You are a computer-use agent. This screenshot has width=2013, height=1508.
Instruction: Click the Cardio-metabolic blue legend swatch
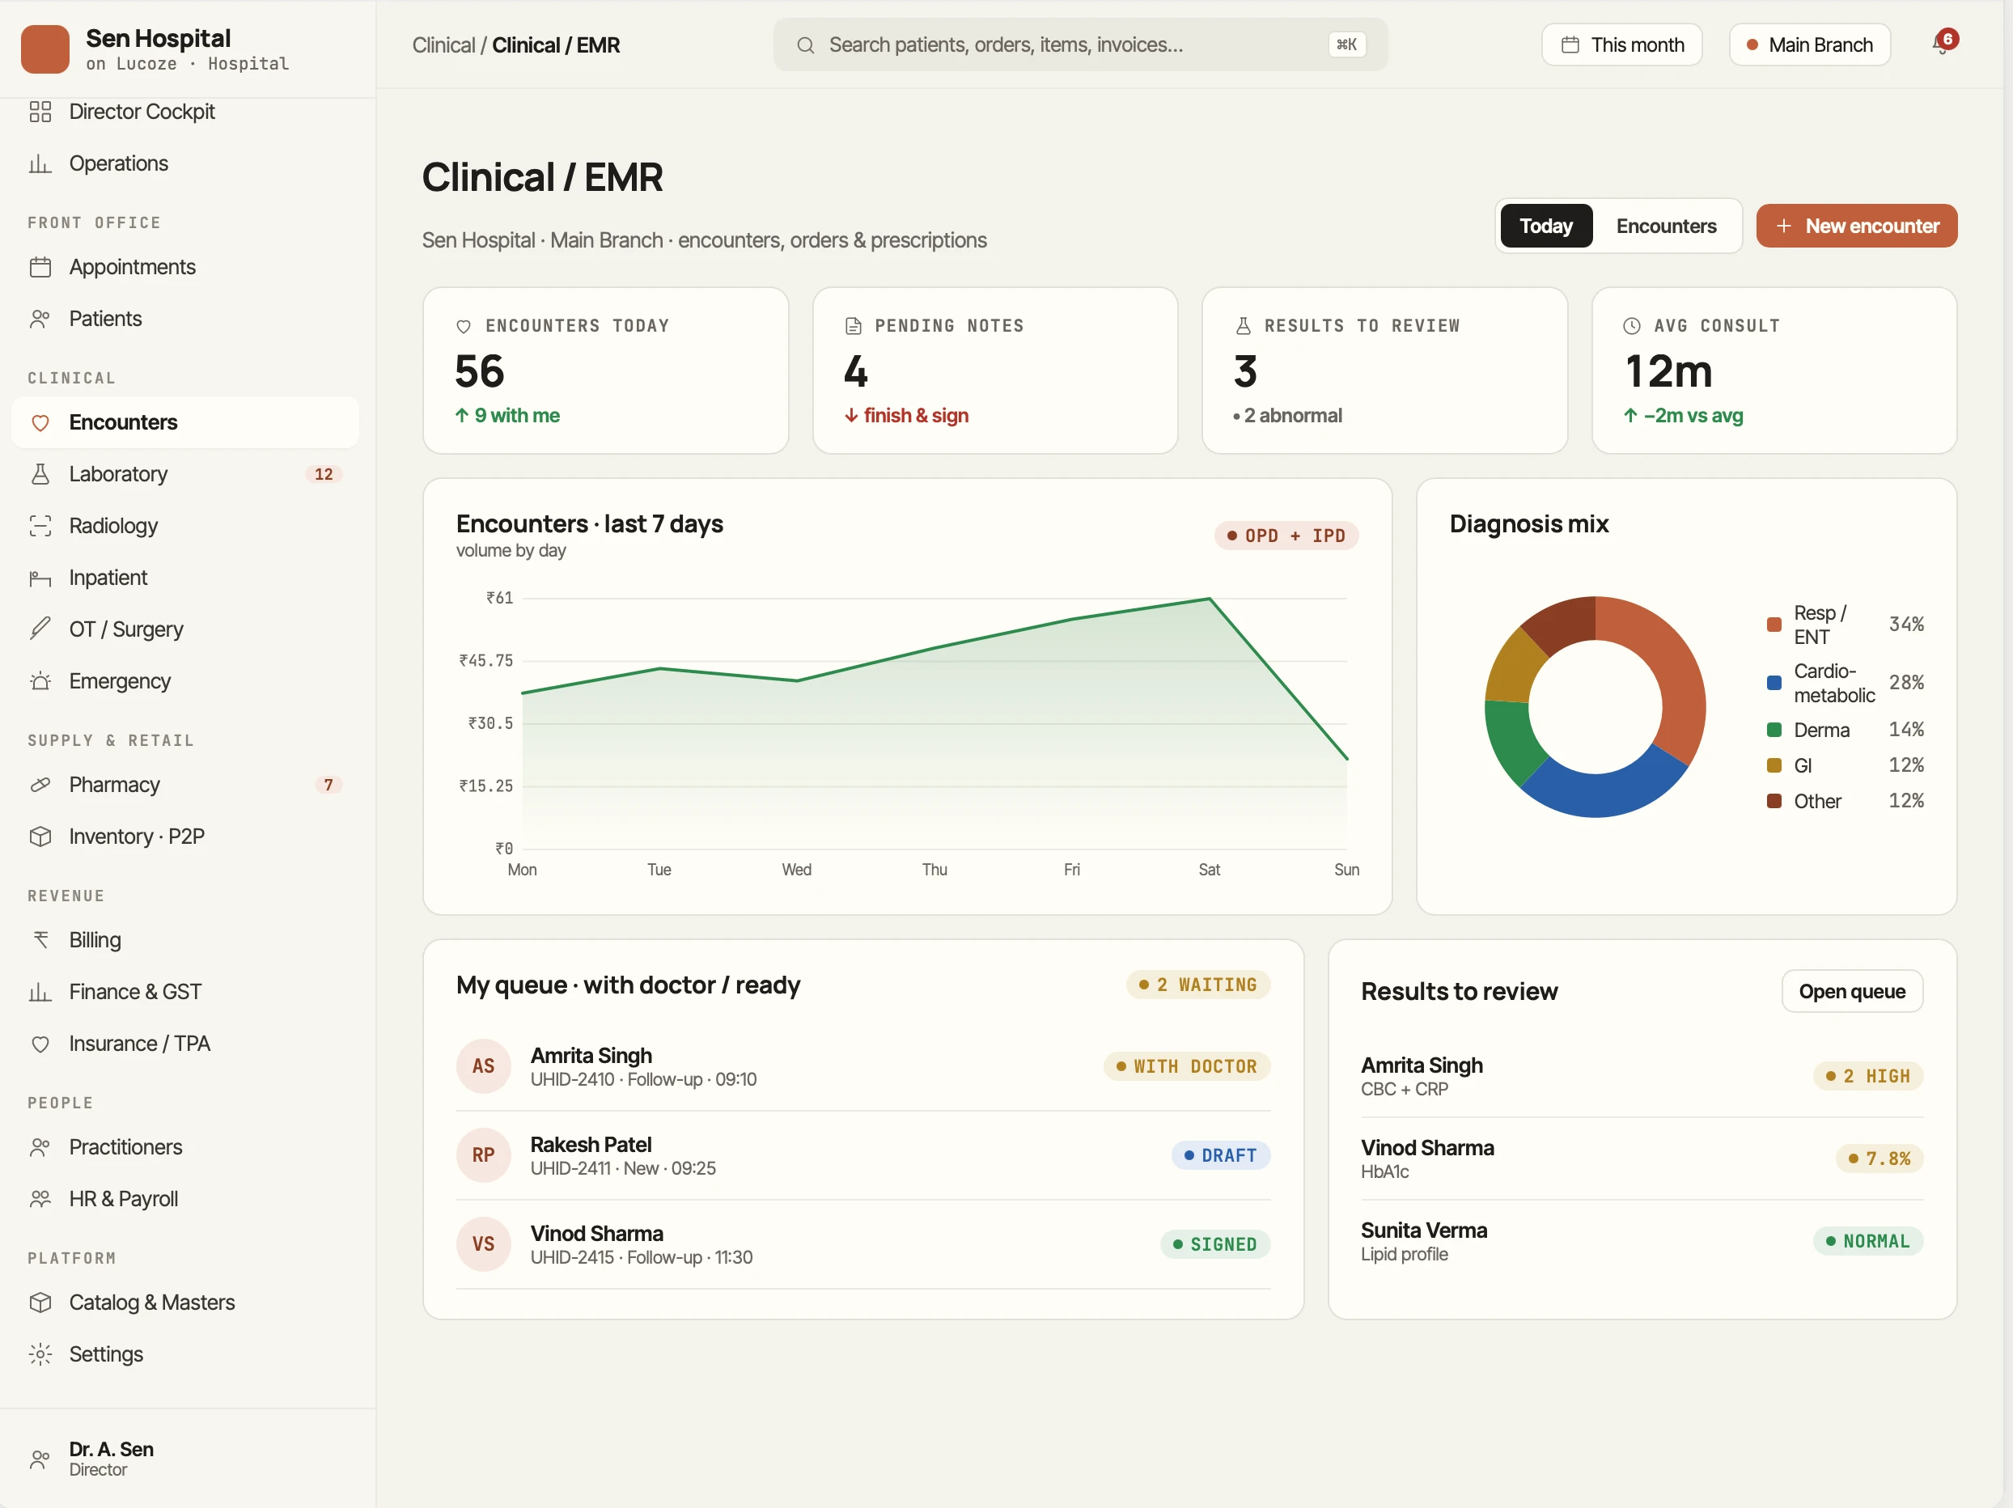coord(1774,684)
